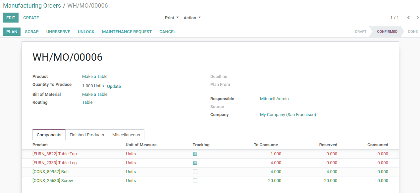Click the 0.000 Reserved value for Table Leg

point(332,163)
